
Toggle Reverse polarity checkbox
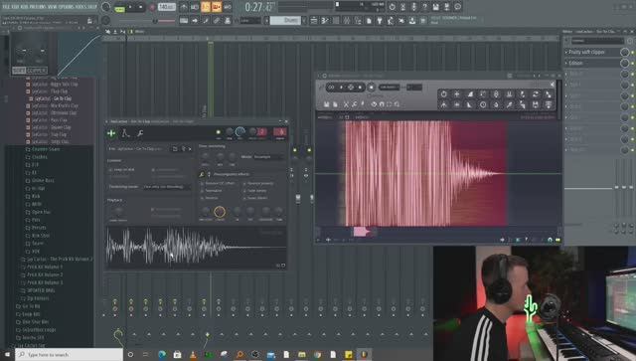tap(244, 184)
